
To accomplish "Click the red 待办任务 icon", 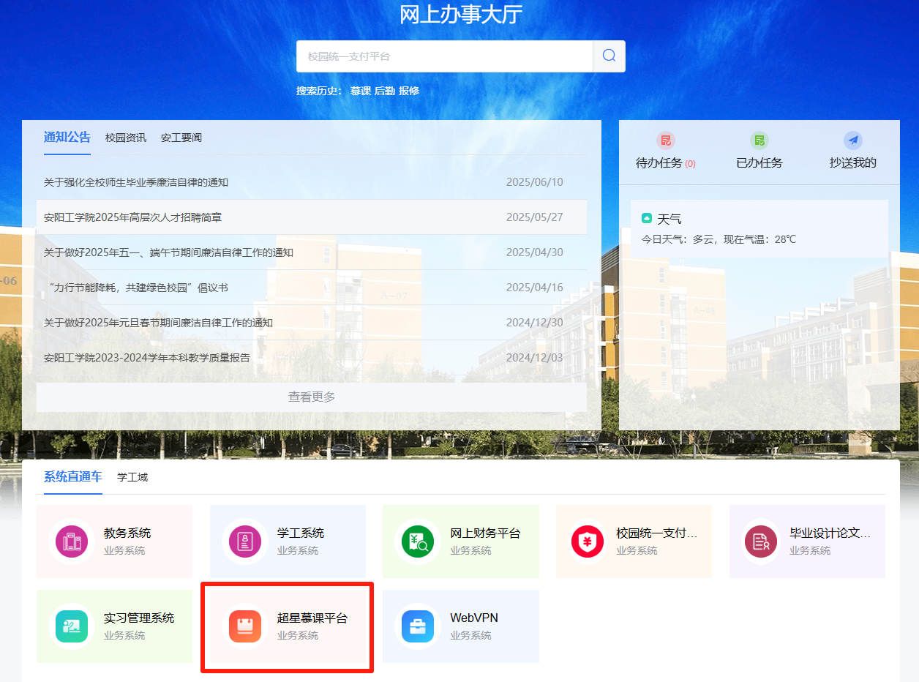I will [x=666, y=140].
